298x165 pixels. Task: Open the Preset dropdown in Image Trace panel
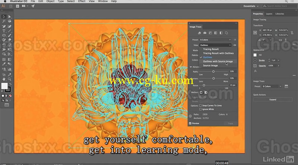(215, 40)
